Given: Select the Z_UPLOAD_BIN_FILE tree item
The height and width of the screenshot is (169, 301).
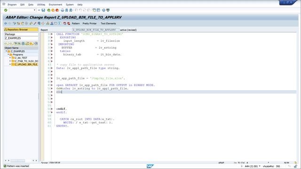Looking at the screenshot, I should (x=26, y=64).
